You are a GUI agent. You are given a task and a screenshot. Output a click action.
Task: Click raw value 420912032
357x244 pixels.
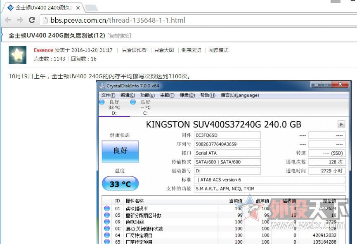pos(324,235)
